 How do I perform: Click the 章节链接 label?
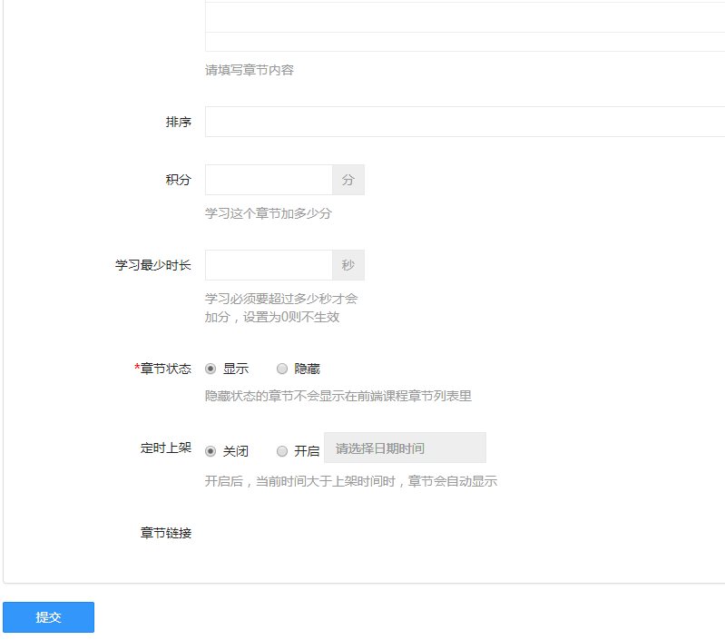165,533
